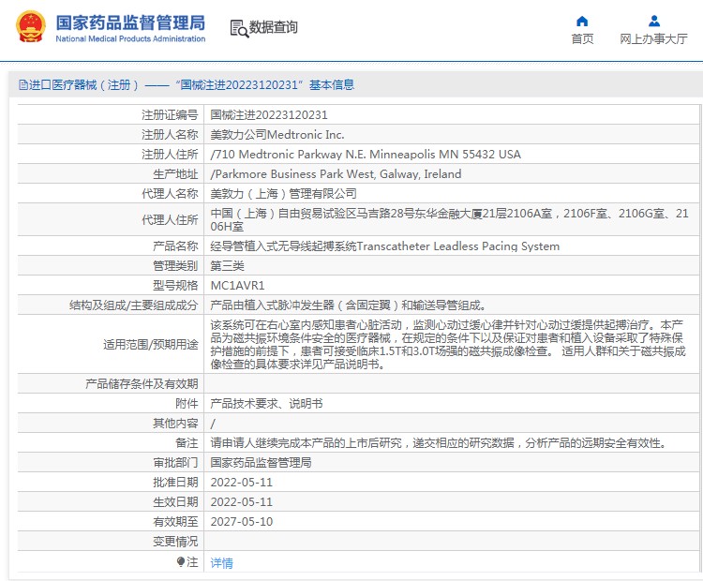Image resolution: width=703 pixels, height=581 pixels.
Task: Select the expiry date 2027-05-10
Action: click(x=242, y=522)
